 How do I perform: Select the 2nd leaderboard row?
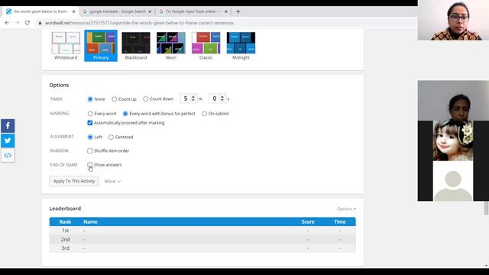pyautogui.click(x=202, y=239)
